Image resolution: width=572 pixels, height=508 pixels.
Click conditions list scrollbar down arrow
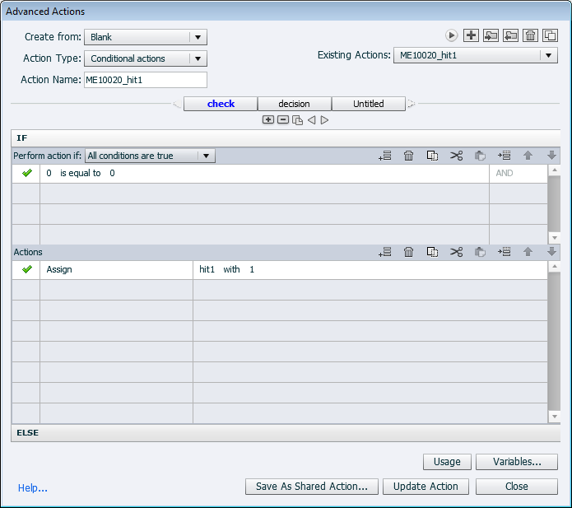(555, 238)
